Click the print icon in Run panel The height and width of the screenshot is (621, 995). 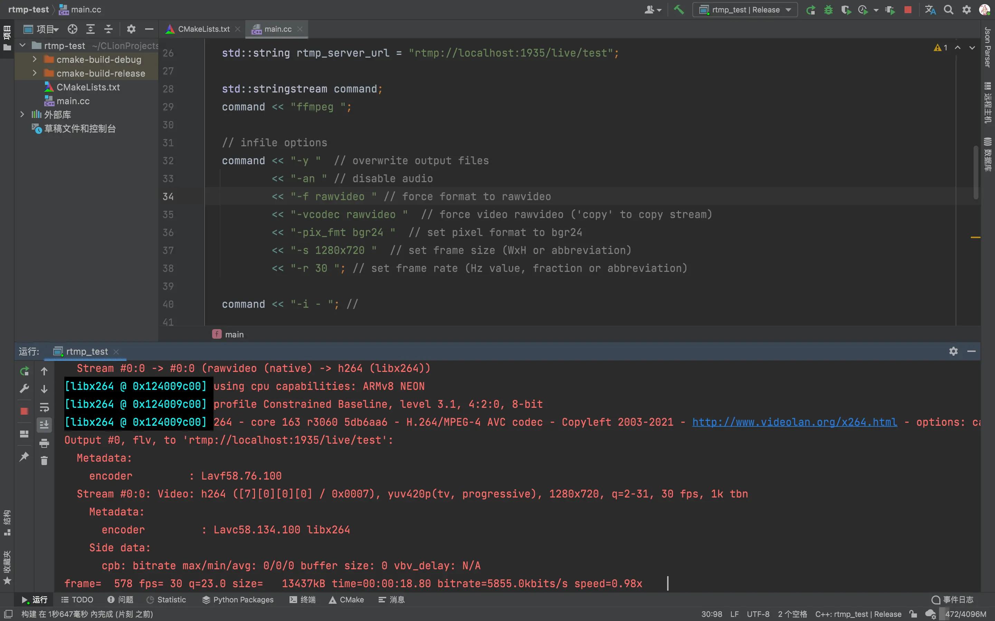[44, 443]
